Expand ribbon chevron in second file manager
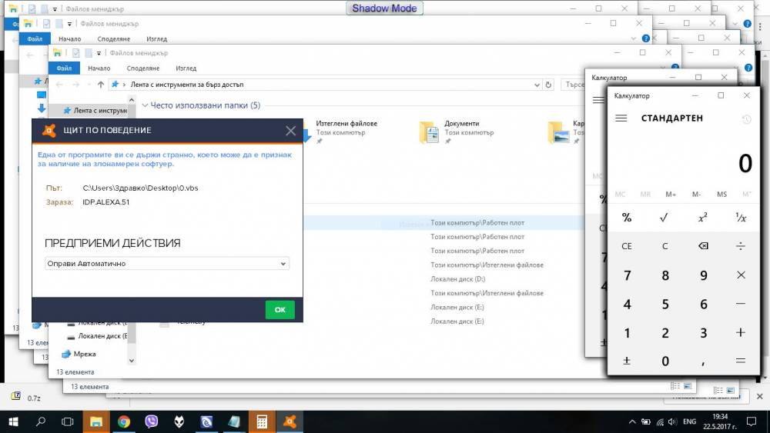This screenshot has height=433, width=770. [634, 38]
